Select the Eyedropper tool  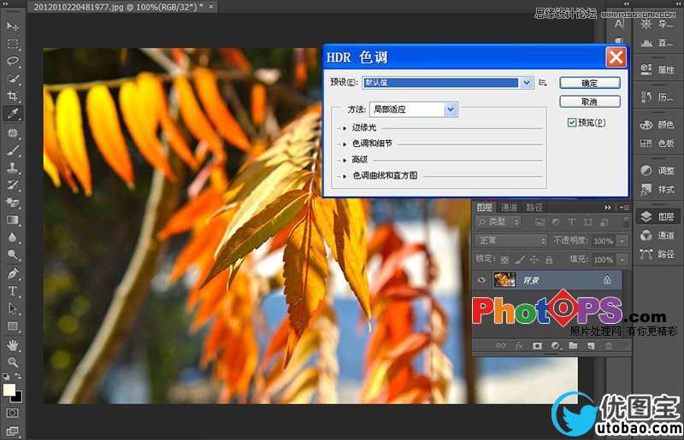click(13, 114)
